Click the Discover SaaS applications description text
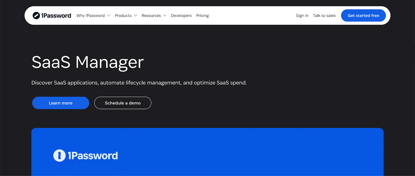Image resolution: width=415 pixels, height=176 pixels. (139, 83)
